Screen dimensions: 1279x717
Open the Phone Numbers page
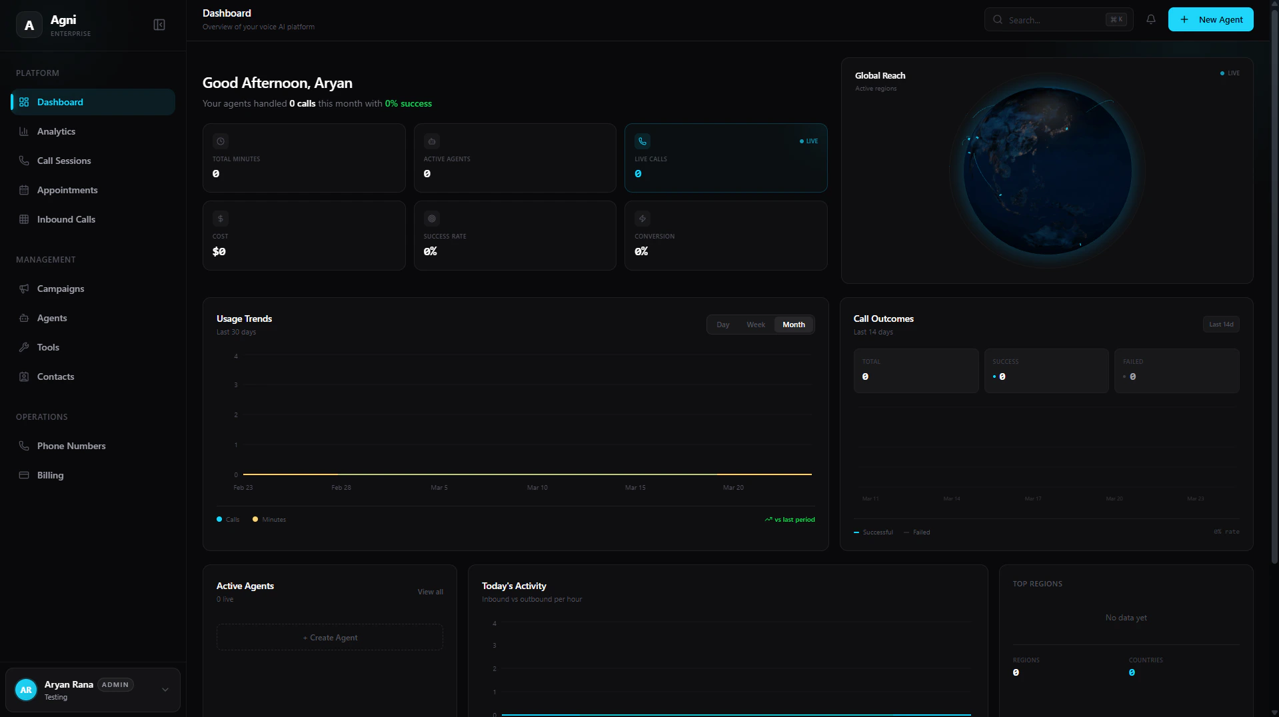71,446
